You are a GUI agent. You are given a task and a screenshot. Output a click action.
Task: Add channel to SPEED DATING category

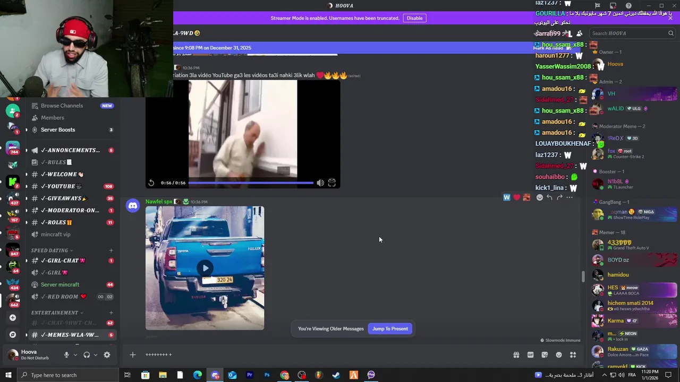pos(111,250)
